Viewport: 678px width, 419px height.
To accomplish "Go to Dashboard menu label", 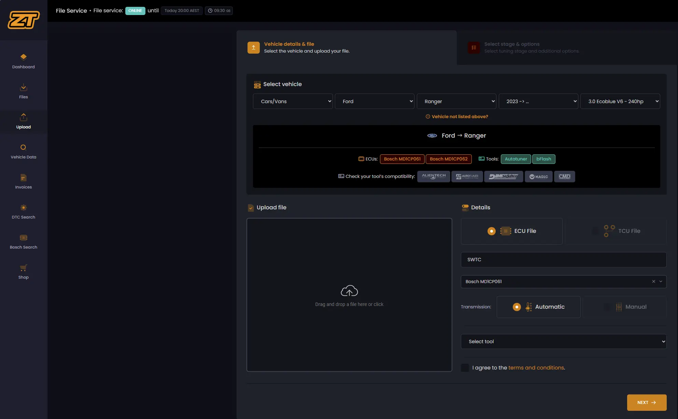I will click(x=24, y=67).
